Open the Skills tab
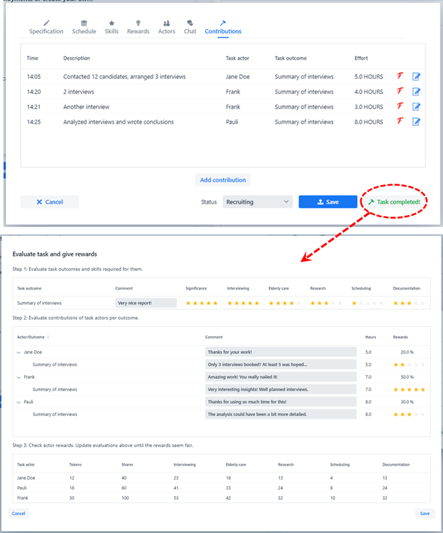This screenshot has width=443, height=533. 111,28
